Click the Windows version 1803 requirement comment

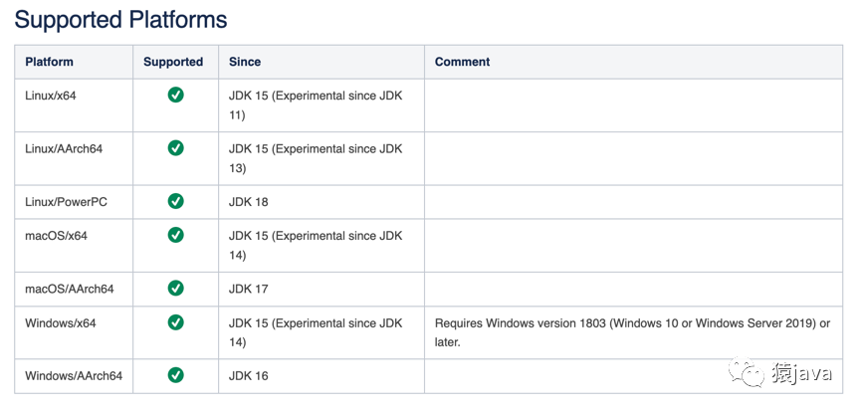tap(632, 332)
